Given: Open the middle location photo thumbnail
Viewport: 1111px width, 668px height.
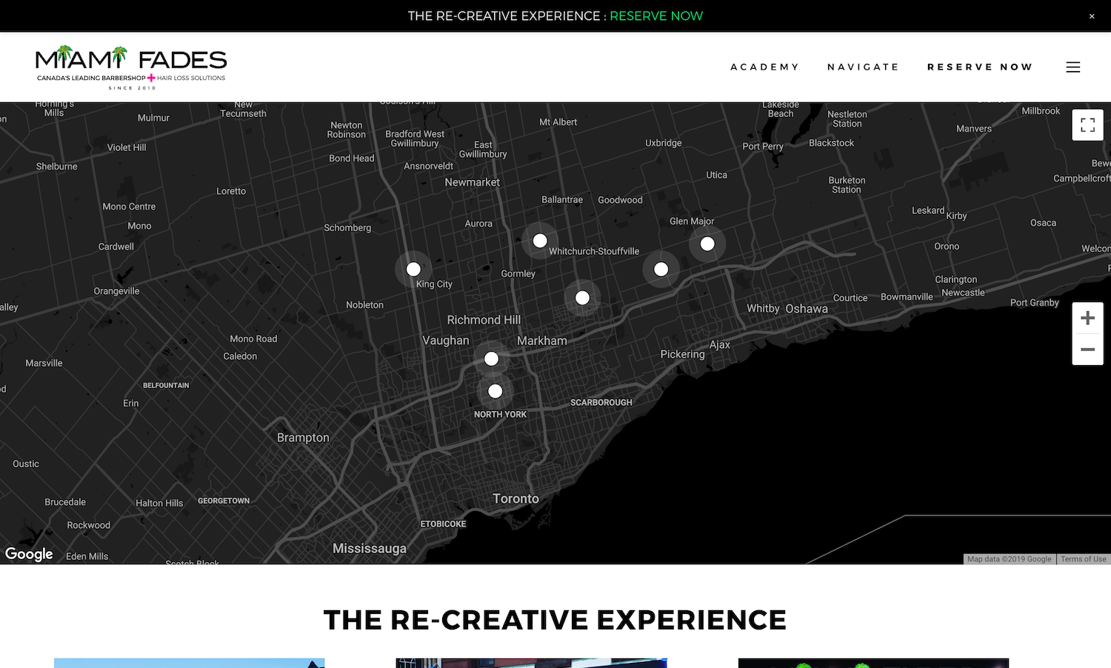Looking at the screenshot, I should tap(531, 663).
